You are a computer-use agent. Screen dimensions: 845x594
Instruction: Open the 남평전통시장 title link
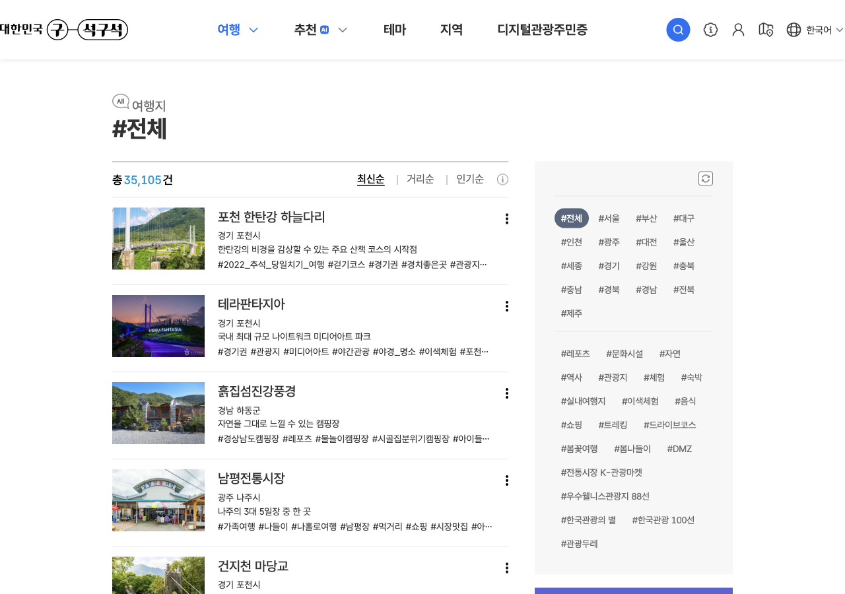(252, 478)
